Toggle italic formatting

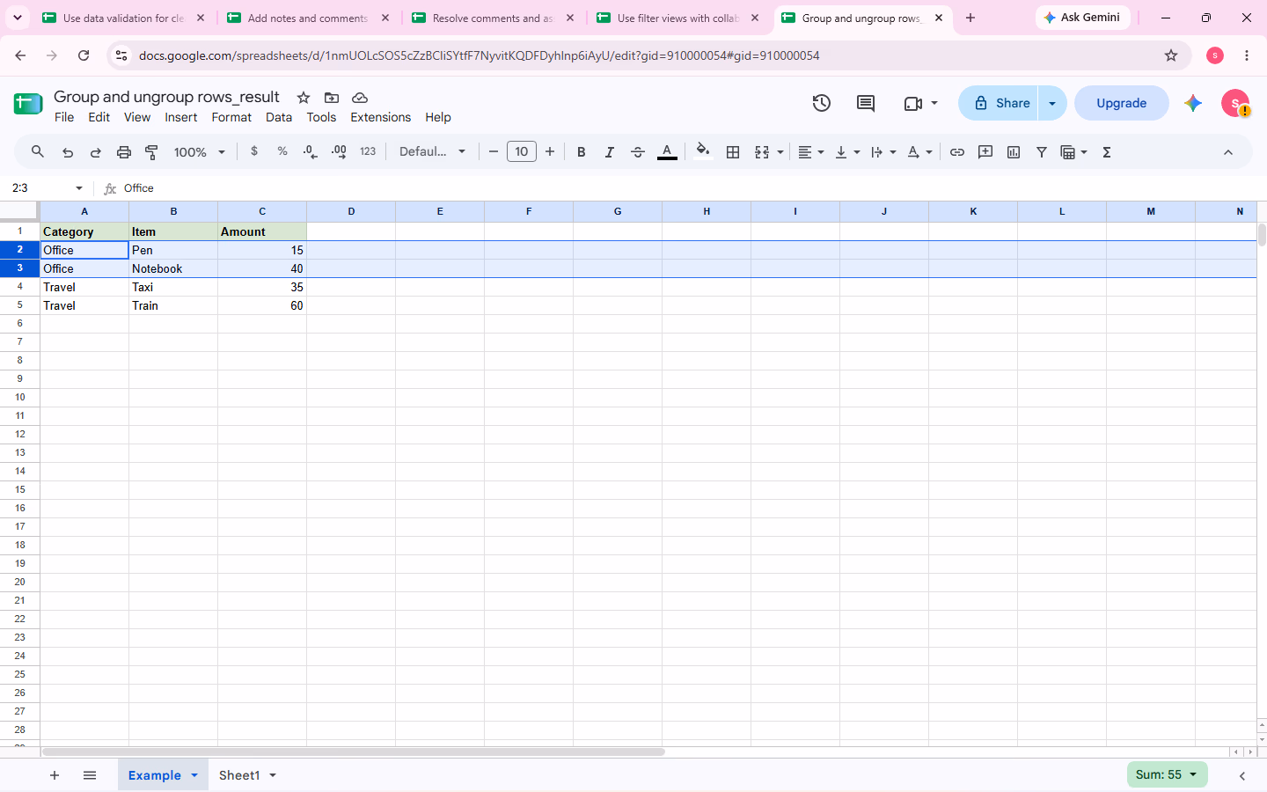pos(610,152)
